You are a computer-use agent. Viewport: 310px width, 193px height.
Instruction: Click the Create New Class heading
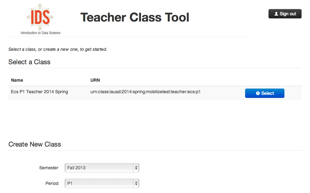(x=35, y=144)
